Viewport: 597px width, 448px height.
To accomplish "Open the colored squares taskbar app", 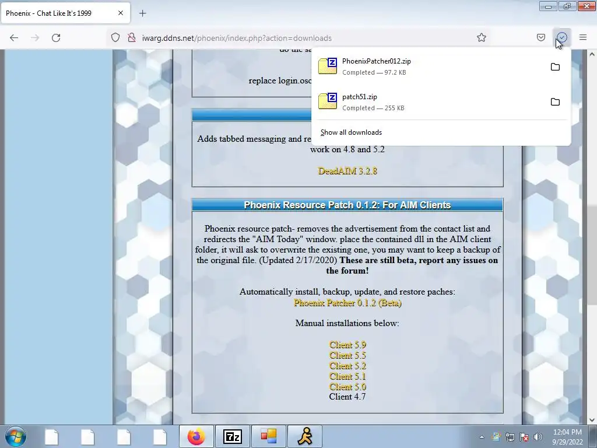I will click(269, 436).
